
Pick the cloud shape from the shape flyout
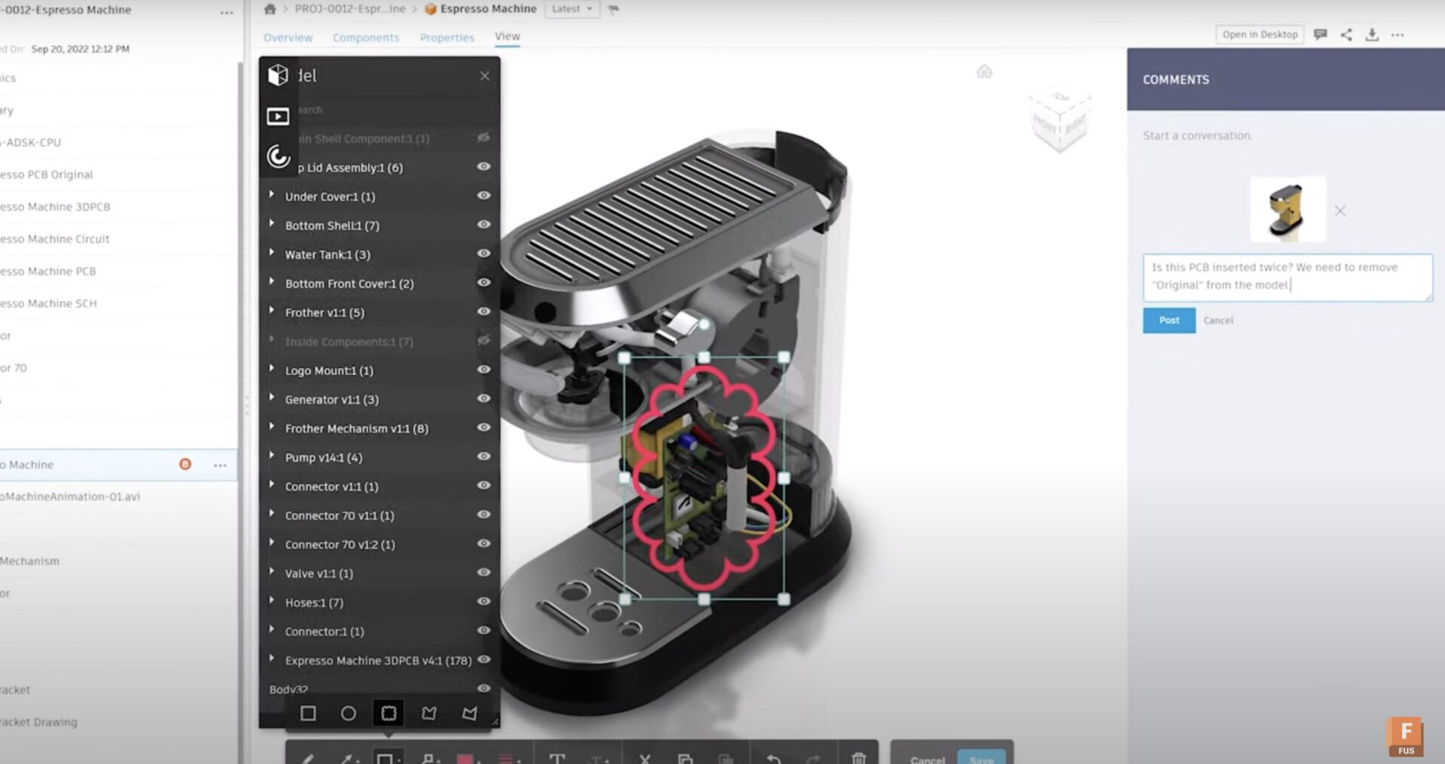[x=389, y=713]
